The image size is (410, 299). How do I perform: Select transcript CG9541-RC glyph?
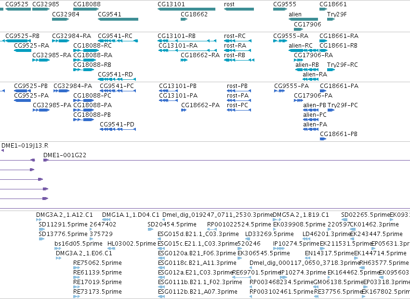[x=118, y=41]
